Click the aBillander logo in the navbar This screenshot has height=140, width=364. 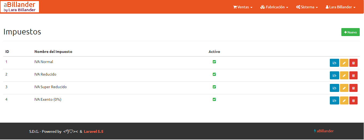[20, 7]
